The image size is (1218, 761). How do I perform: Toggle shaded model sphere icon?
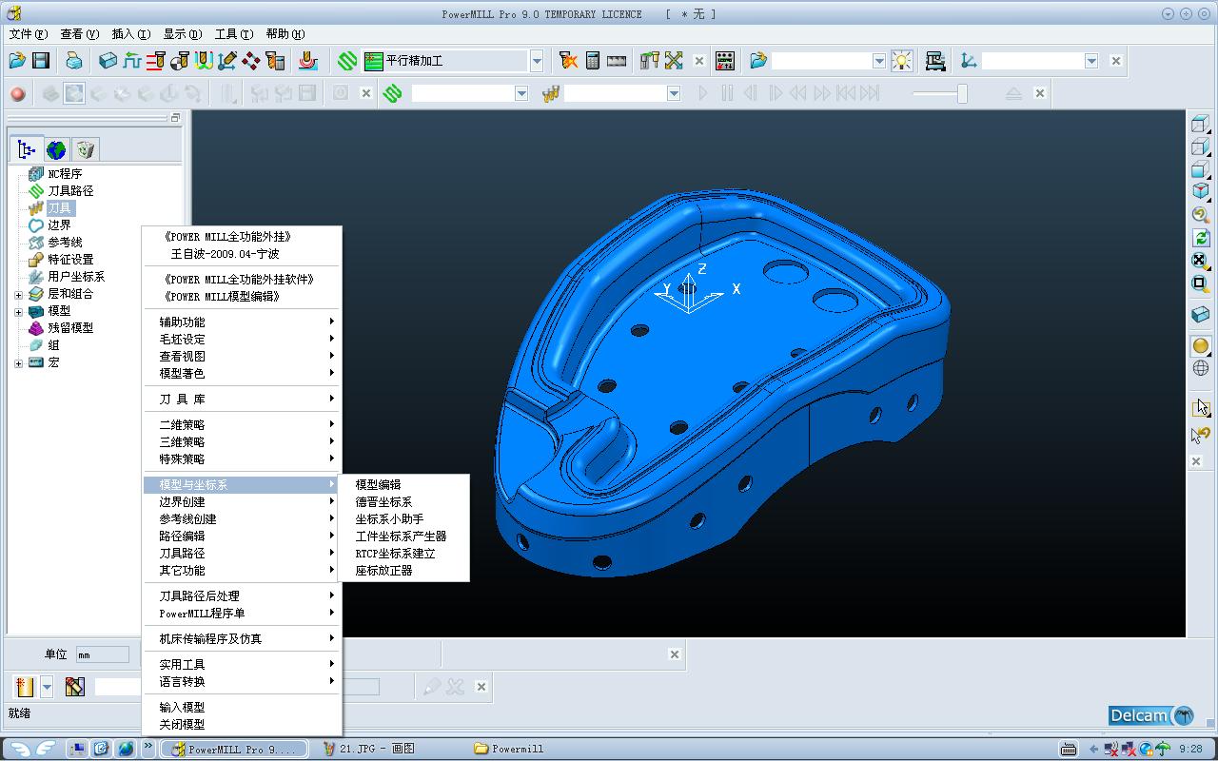click(x=1201, y=346)
